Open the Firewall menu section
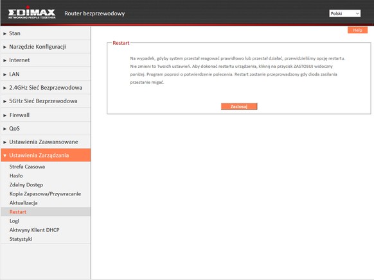The height and width of the screenshot is (280, 374). (x=46, y=115)
